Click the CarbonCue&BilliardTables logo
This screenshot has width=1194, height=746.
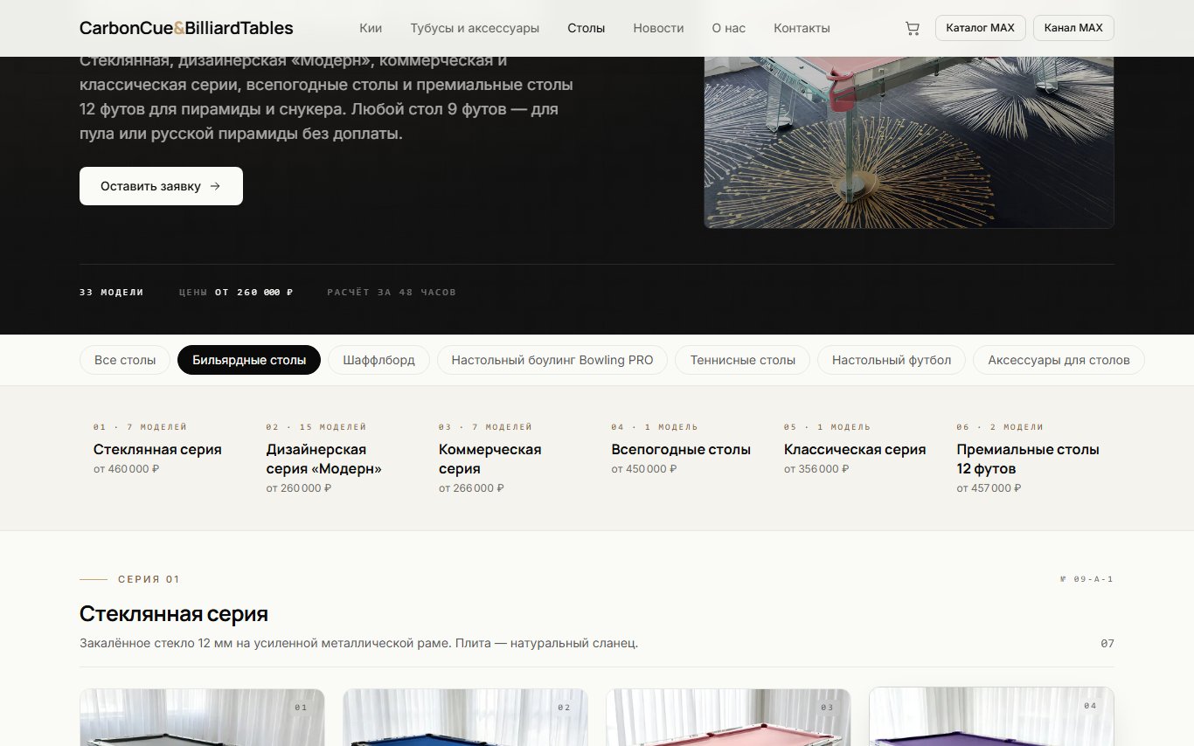coord(186,28)
